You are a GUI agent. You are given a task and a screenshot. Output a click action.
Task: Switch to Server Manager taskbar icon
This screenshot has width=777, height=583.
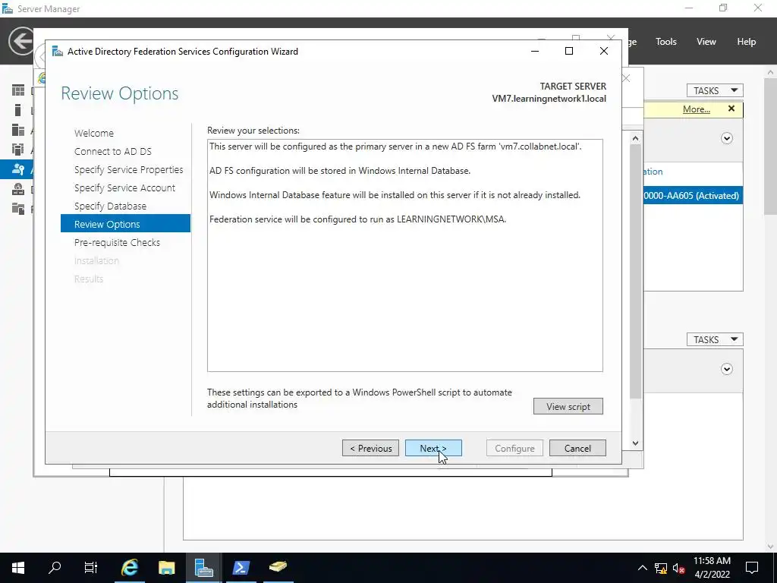coord(203,567)
